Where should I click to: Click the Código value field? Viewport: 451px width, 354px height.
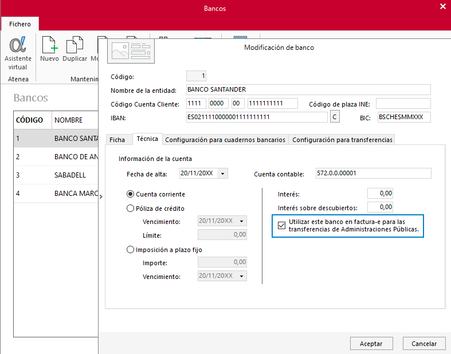coord(196,76)
